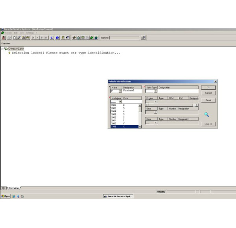Click the magnifying glass search icon
236x228 pixels.
[x=206, y=115]
